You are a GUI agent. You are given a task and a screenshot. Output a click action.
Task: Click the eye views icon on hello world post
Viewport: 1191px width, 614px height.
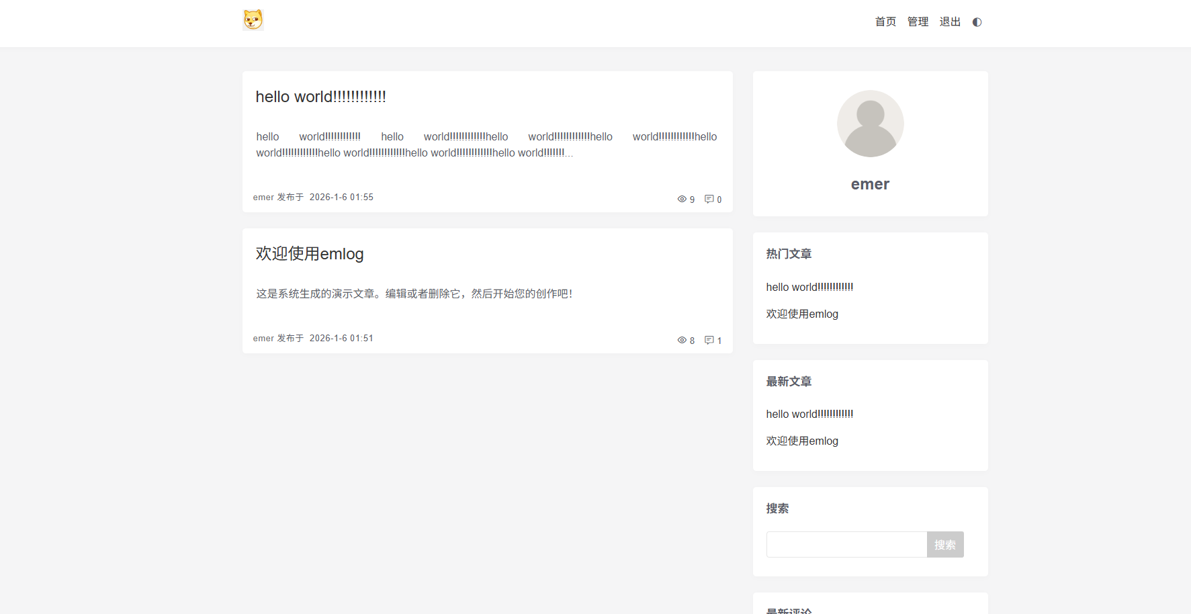(x=682, y=200)
